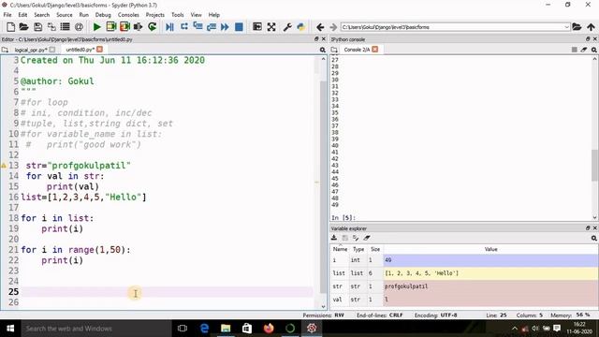Open the IPython console options magnifier icon

[x=593, y=50]
